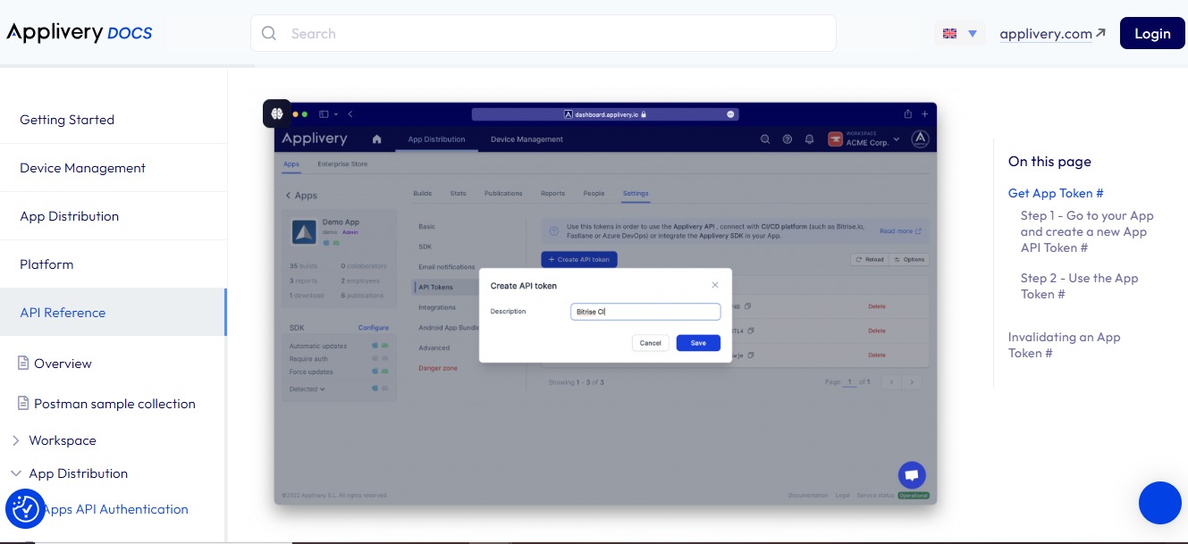Click the search magnifier icon in the dashboard navbar
The height and width of the screenshot is (544, 1188).
765,139
